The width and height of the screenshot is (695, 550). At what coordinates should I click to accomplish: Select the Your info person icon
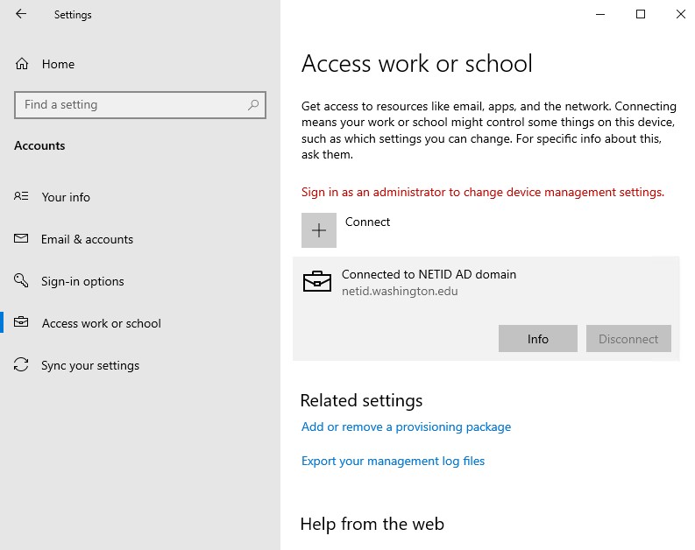coord(21,196)
